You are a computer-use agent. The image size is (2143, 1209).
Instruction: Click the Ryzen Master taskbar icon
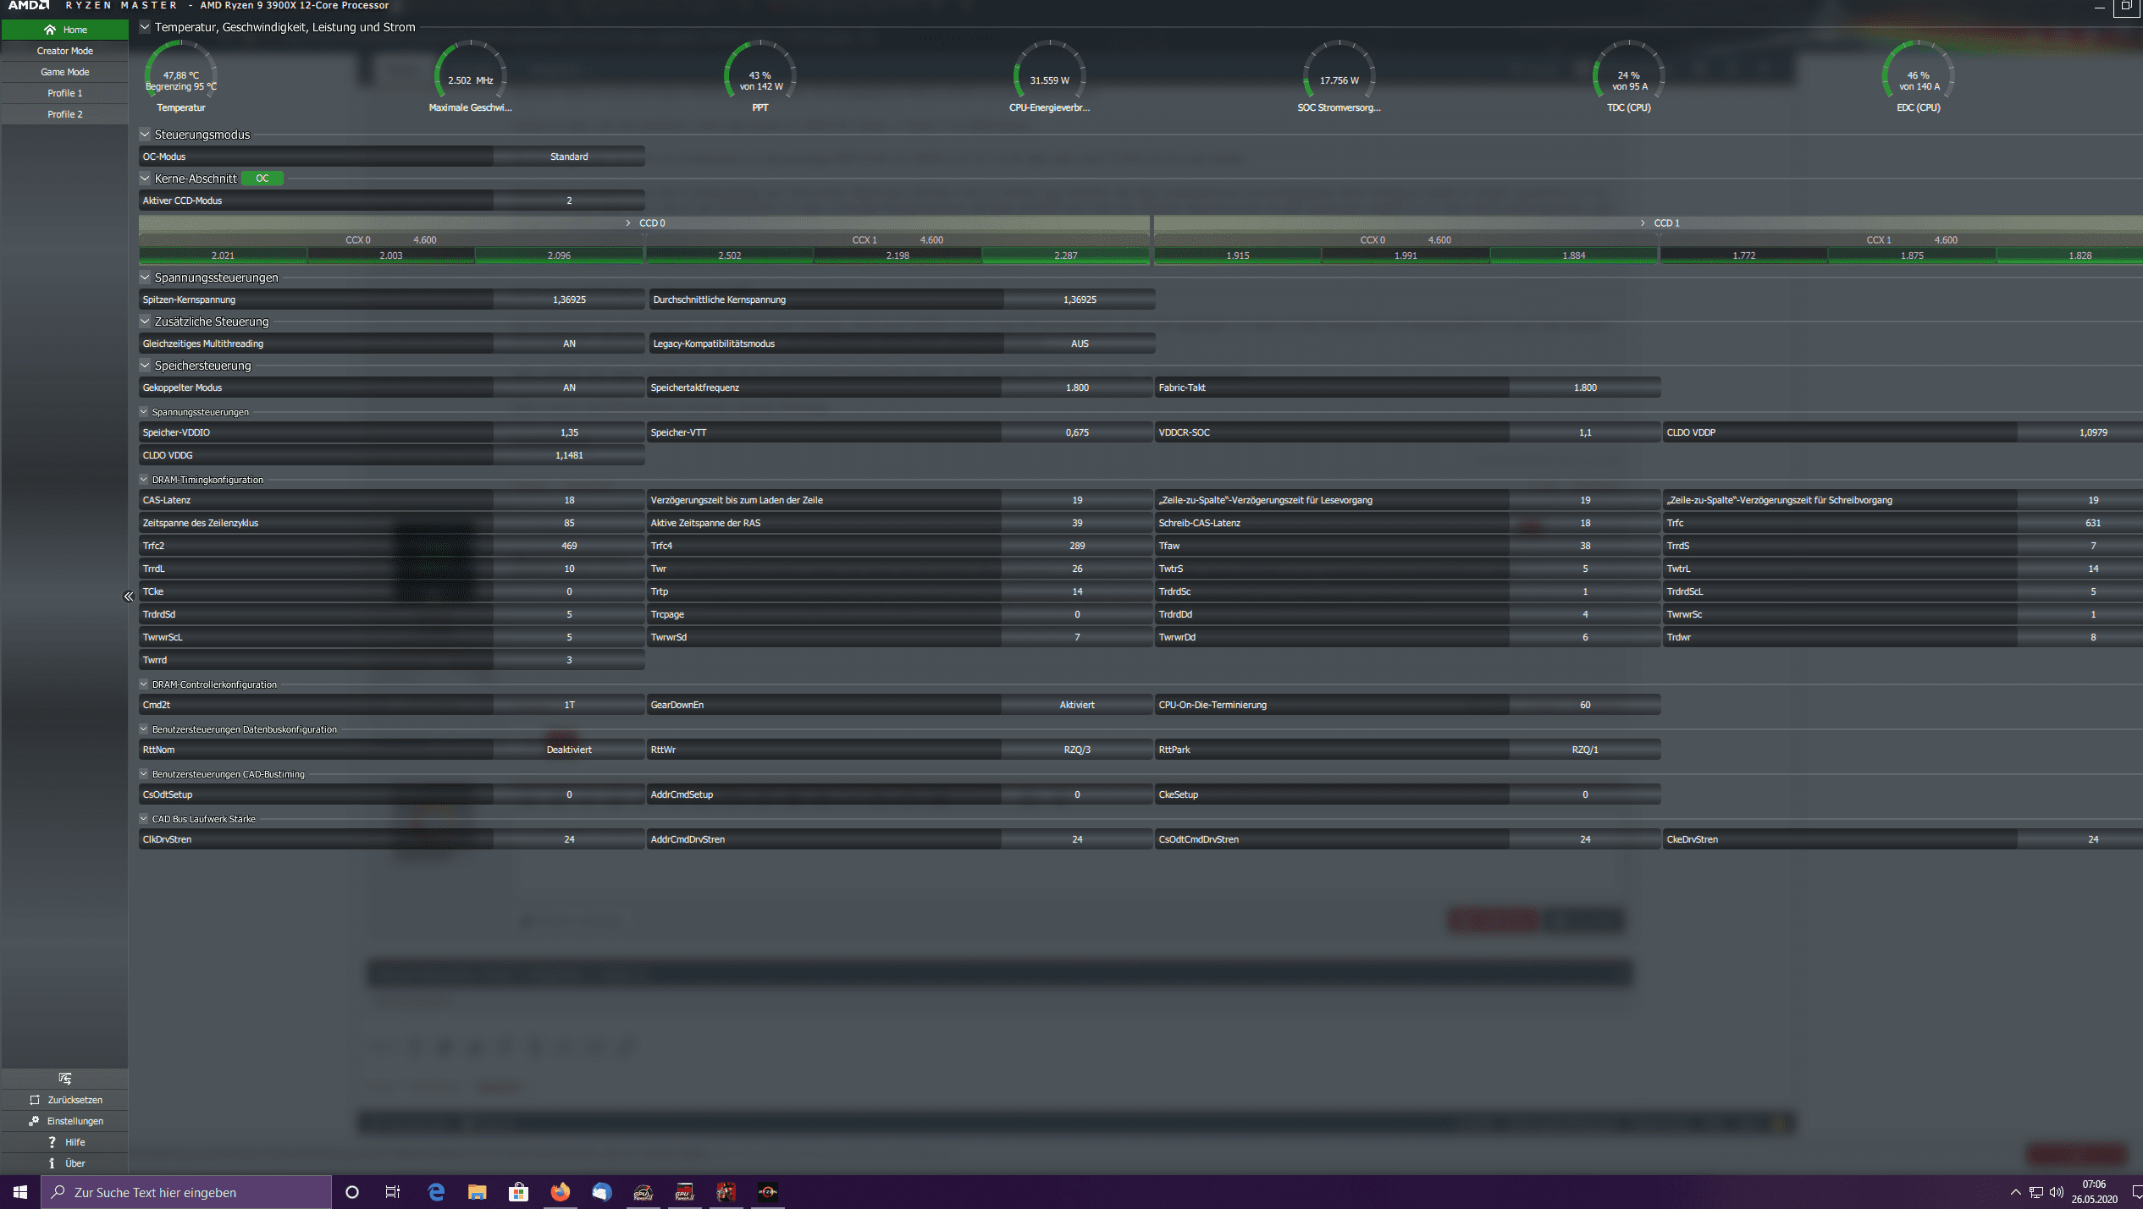[767, 1192]
